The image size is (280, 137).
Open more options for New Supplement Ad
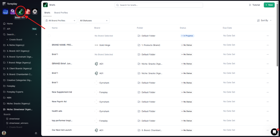pyautogui.click(x=268, y=92)
